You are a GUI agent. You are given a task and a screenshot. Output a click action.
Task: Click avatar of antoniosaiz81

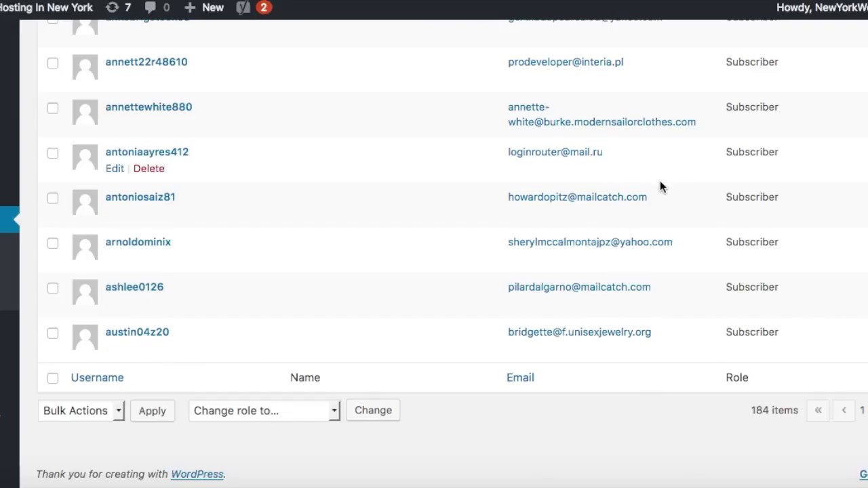point(85,202)
